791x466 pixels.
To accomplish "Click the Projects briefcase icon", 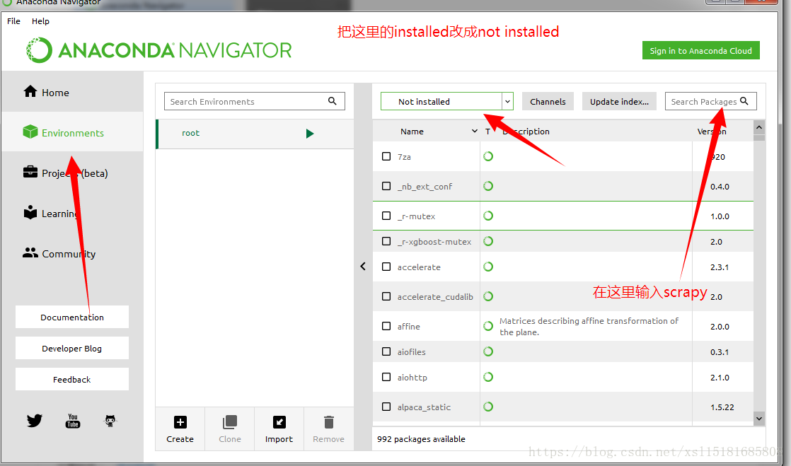I will [x=30, y=172].
